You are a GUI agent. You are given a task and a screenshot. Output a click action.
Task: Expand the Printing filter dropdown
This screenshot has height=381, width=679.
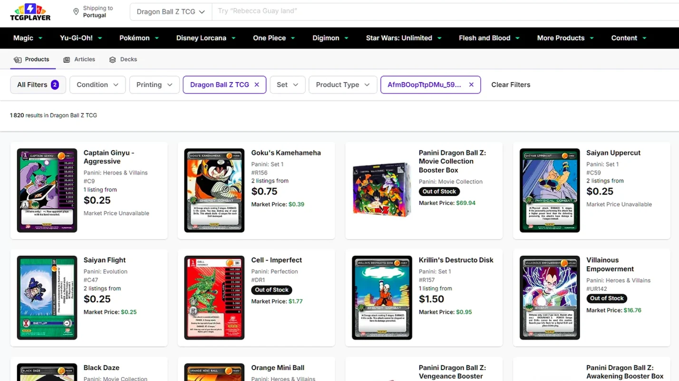point(155,85)
